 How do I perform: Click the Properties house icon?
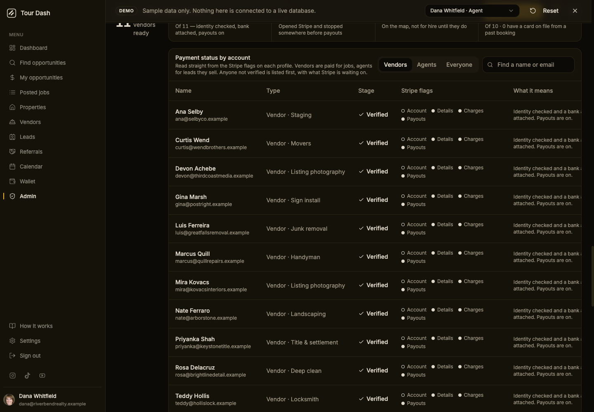point(12,108)
